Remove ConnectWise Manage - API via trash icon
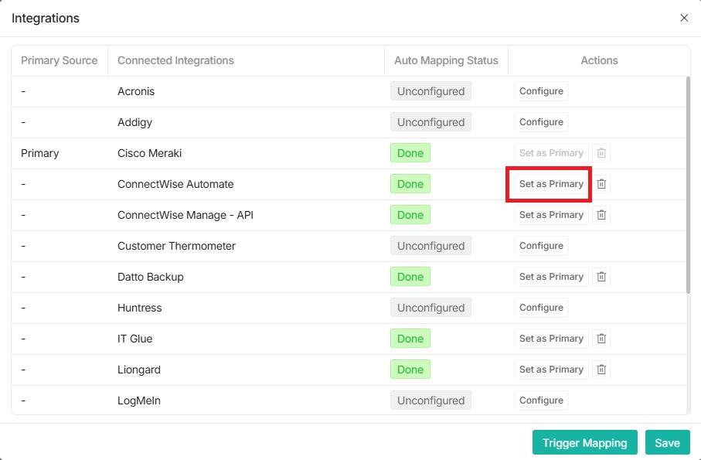The image size is (701, 460). [x=601, y=215]
